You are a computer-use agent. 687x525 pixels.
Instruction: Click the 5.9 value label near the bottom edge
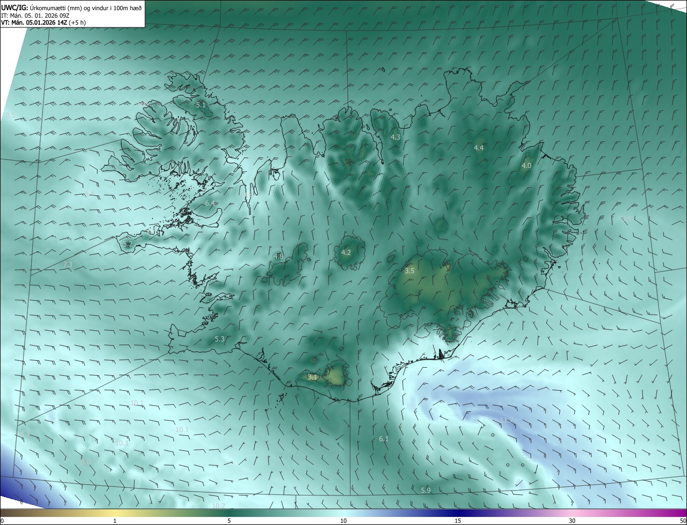(426, 491)
